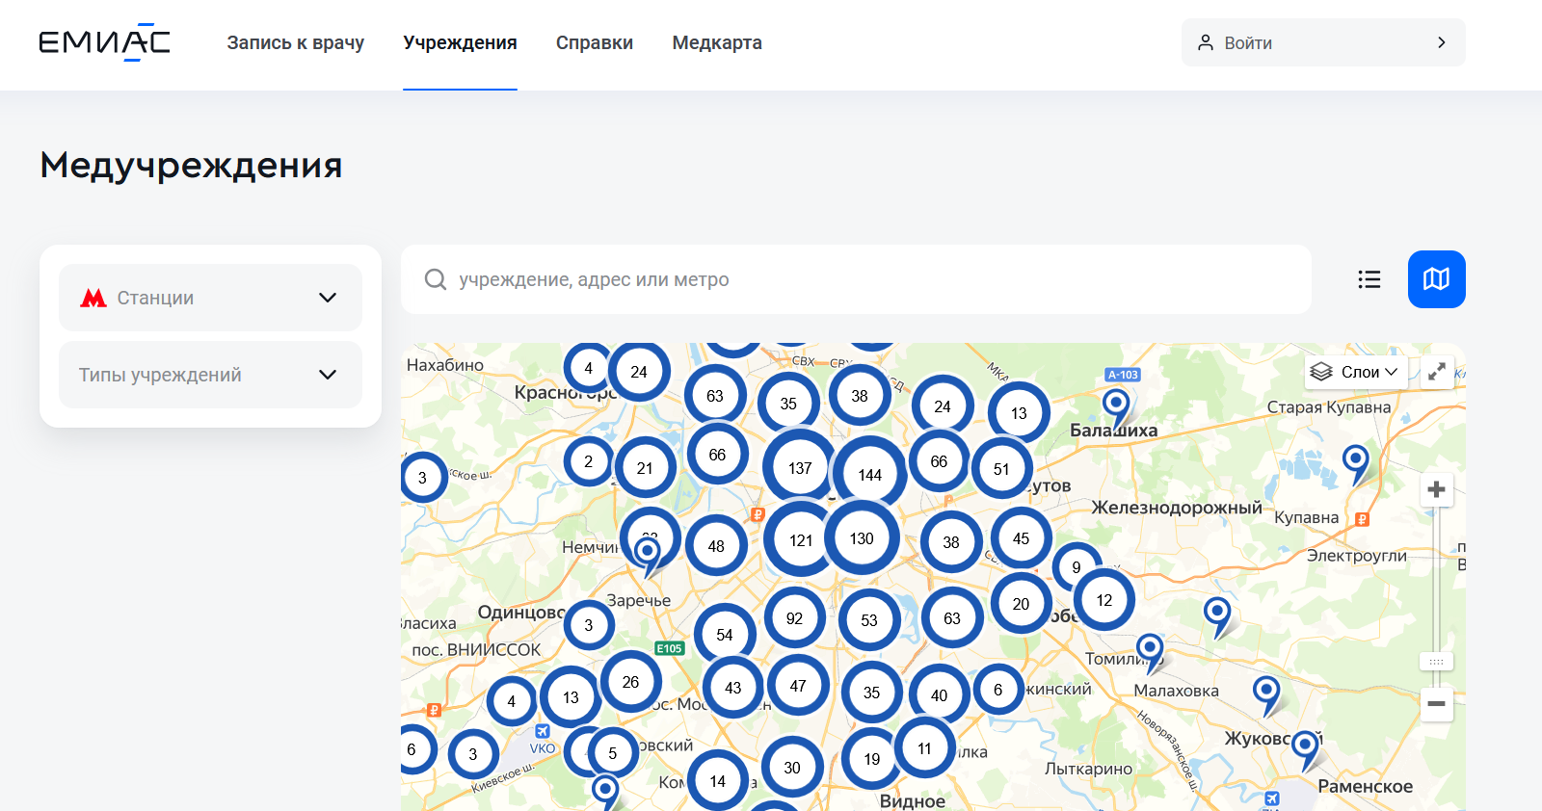Viewport: 1542px width, 811px height.
Task: Click the ЕМИАС logo
Action: (104, 42)
